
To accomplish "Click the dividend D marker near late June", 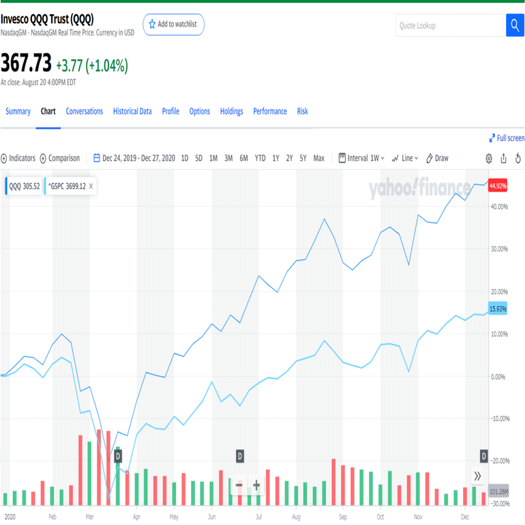I will click(240, 456).
